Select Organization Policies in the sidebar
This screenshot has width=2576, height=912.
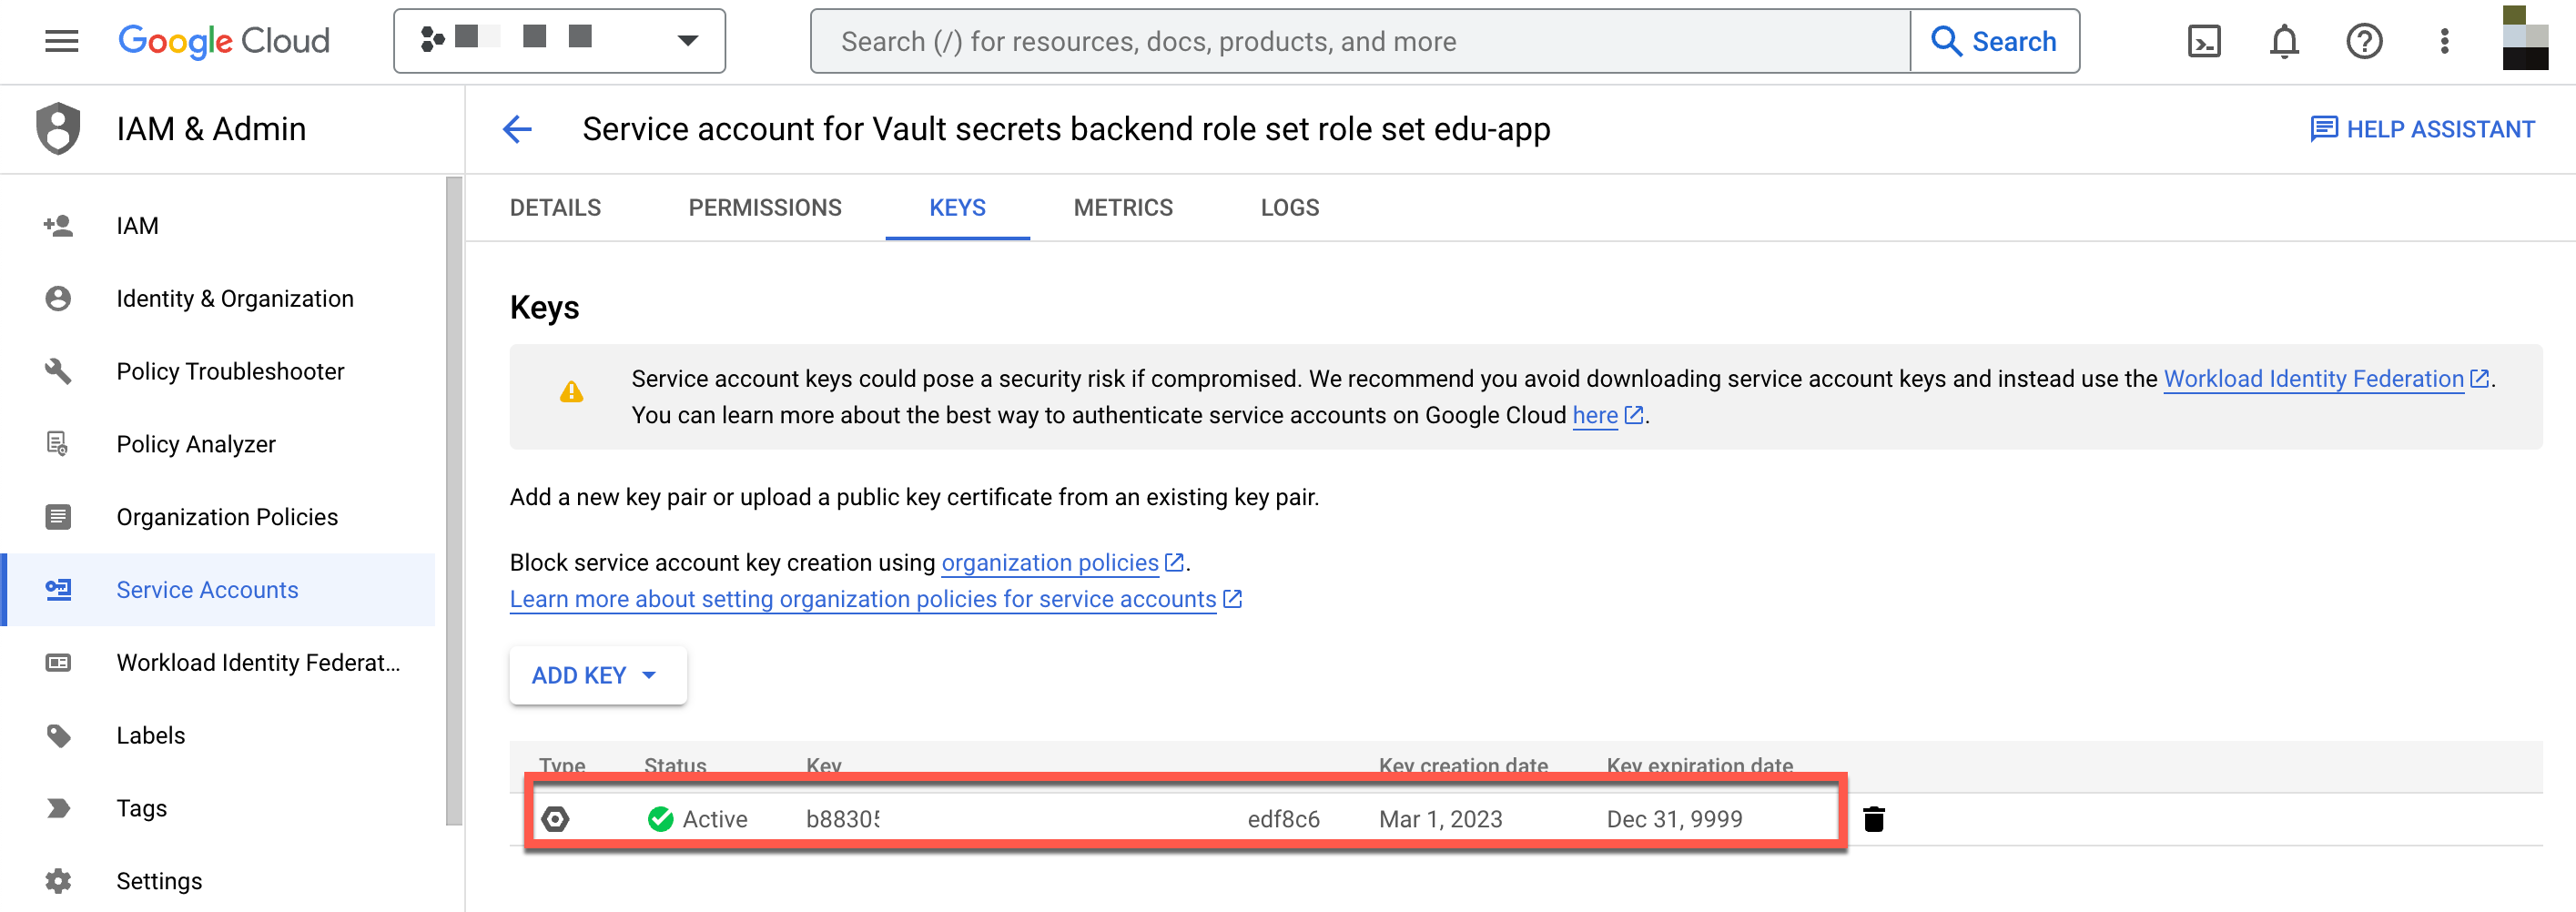click(x=227, y=517)
